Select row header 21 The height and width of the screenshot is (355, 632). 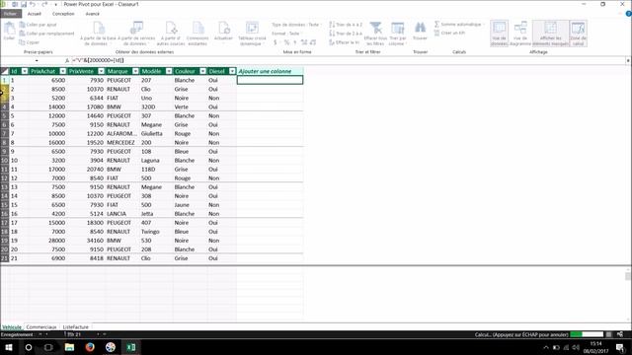(x=4, y=258)
